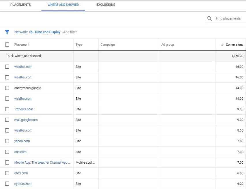This screenshot has height=189, width=246.
Task: Visit the mail.google.com placement link
Action: 26,120
